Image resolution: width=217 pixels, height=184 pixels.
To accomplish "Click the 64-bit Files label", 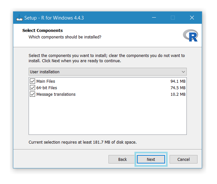I will tap(47, 88).
